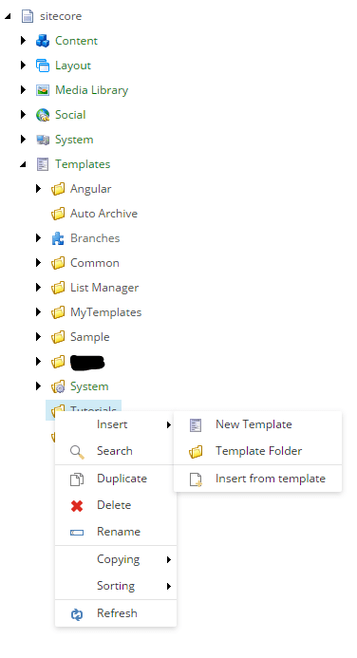
Task: Select the Common tree label
Action: [x=94, y=263]
